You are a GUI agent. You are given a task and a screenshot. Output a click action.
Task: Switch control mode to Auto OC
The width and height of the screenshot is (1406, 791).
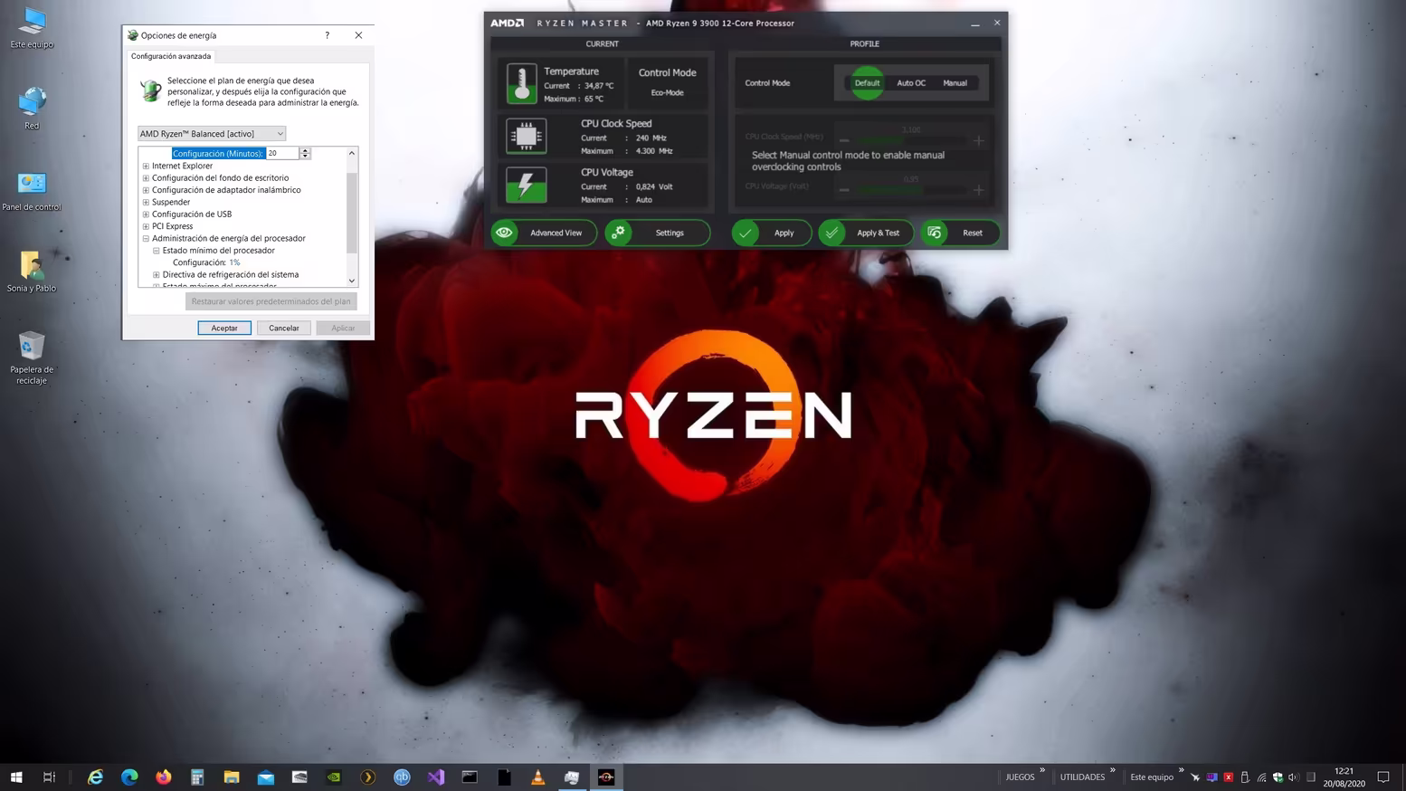click(x=911, y=83)
